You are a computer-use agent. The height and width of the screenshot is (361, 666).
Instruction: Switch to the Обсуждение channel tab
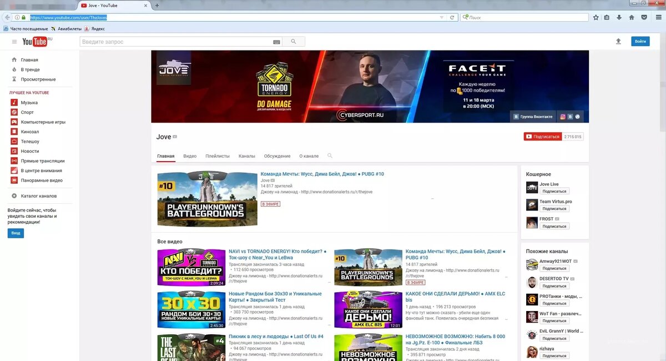(x=277, y=156)
